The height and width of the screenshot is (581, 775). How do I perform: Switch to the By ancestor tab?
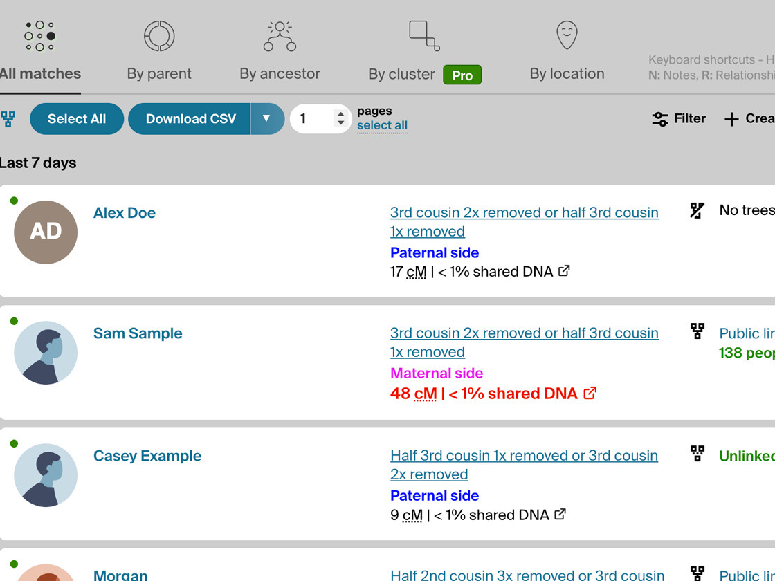click(280, 74)
